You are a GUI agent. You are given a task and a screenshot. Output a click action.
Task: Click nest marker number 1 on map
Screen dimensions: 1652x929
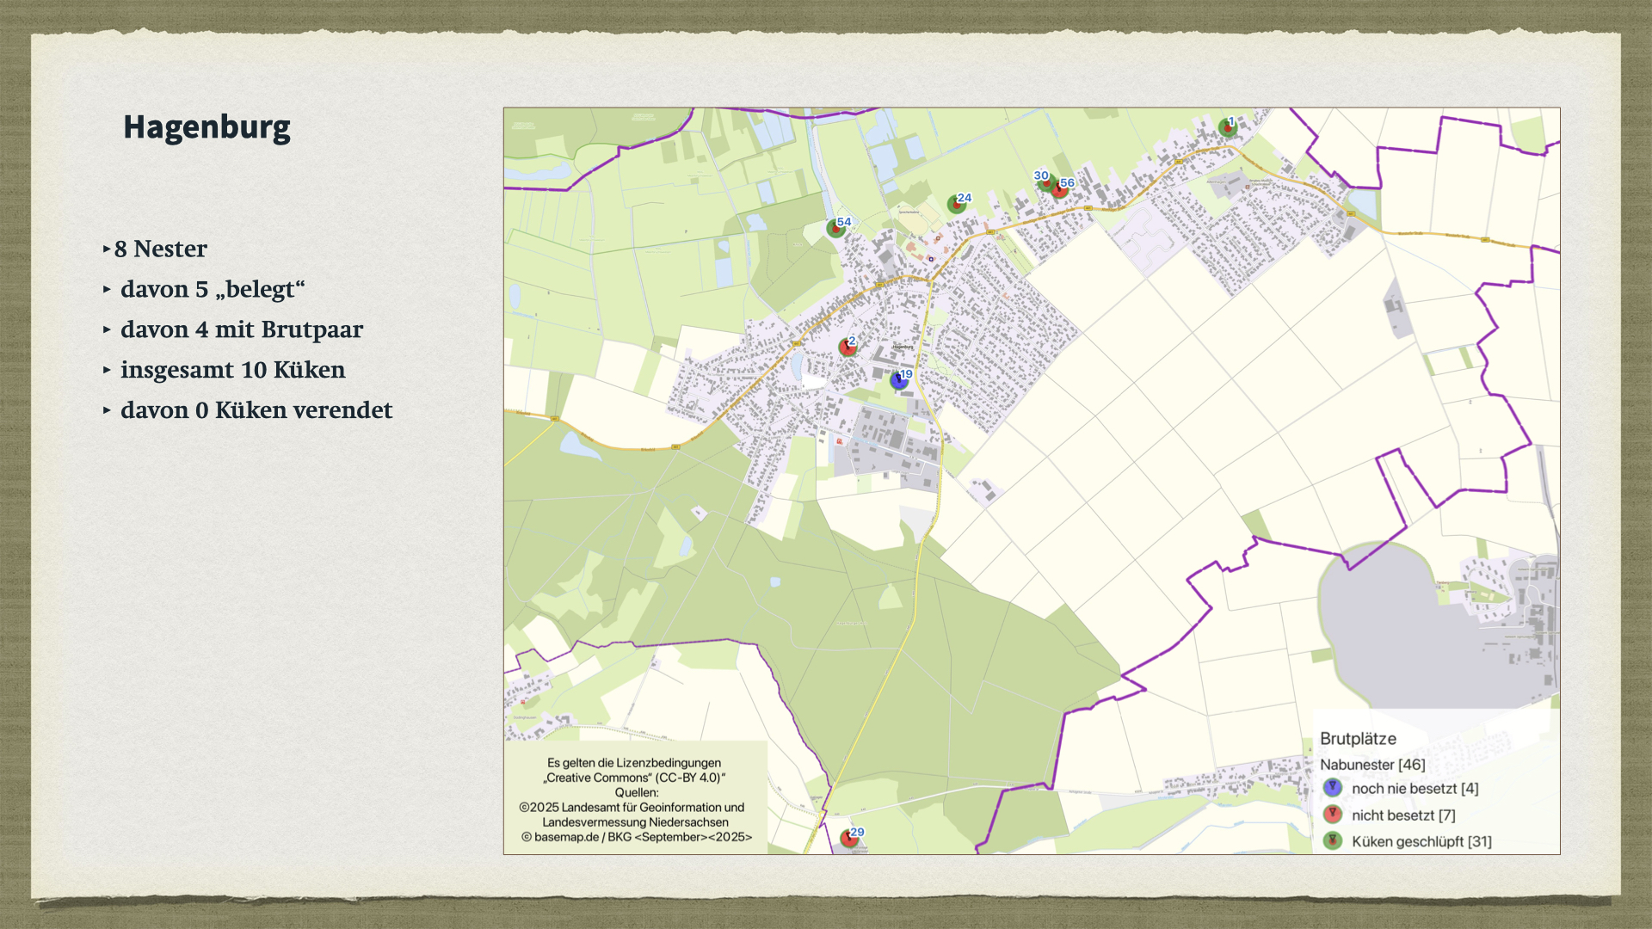pos(1227,127)
